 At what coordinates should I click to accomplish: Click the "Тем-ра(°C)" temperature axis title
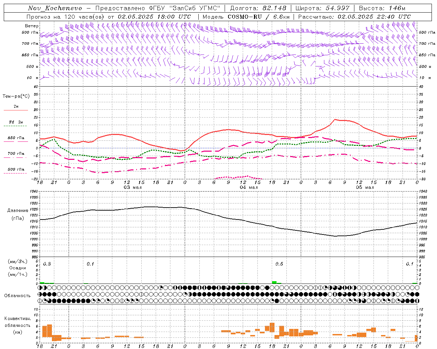coord(16,96)
